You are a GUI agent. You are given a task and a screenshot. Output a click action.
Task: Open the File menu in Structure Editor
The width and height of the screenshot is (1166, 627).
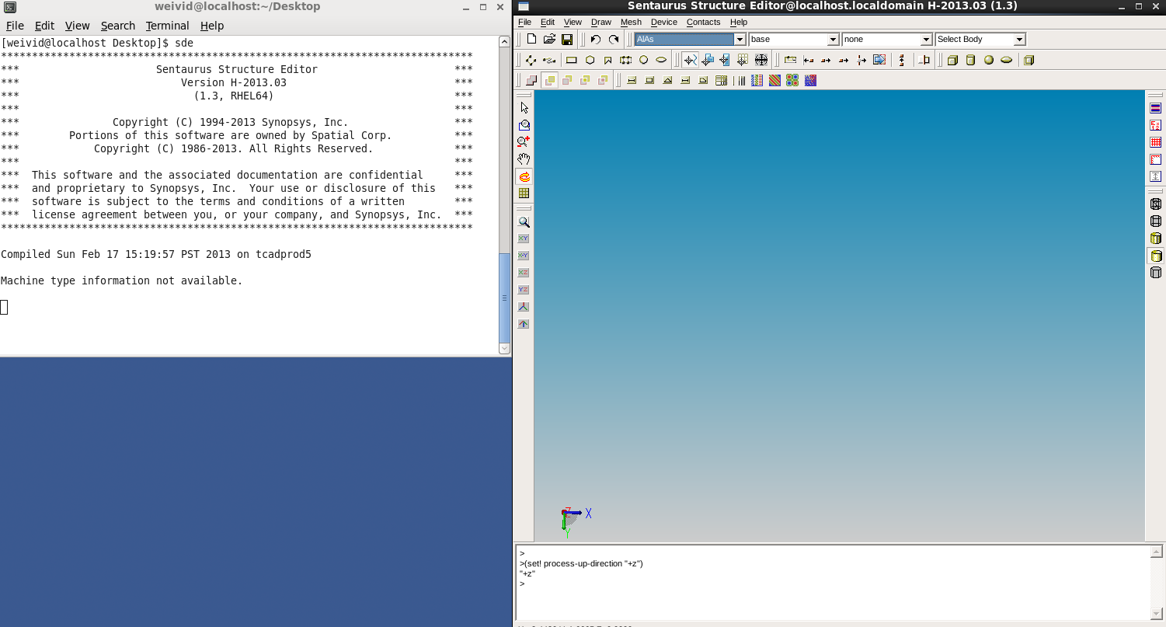tap(525, 22)
